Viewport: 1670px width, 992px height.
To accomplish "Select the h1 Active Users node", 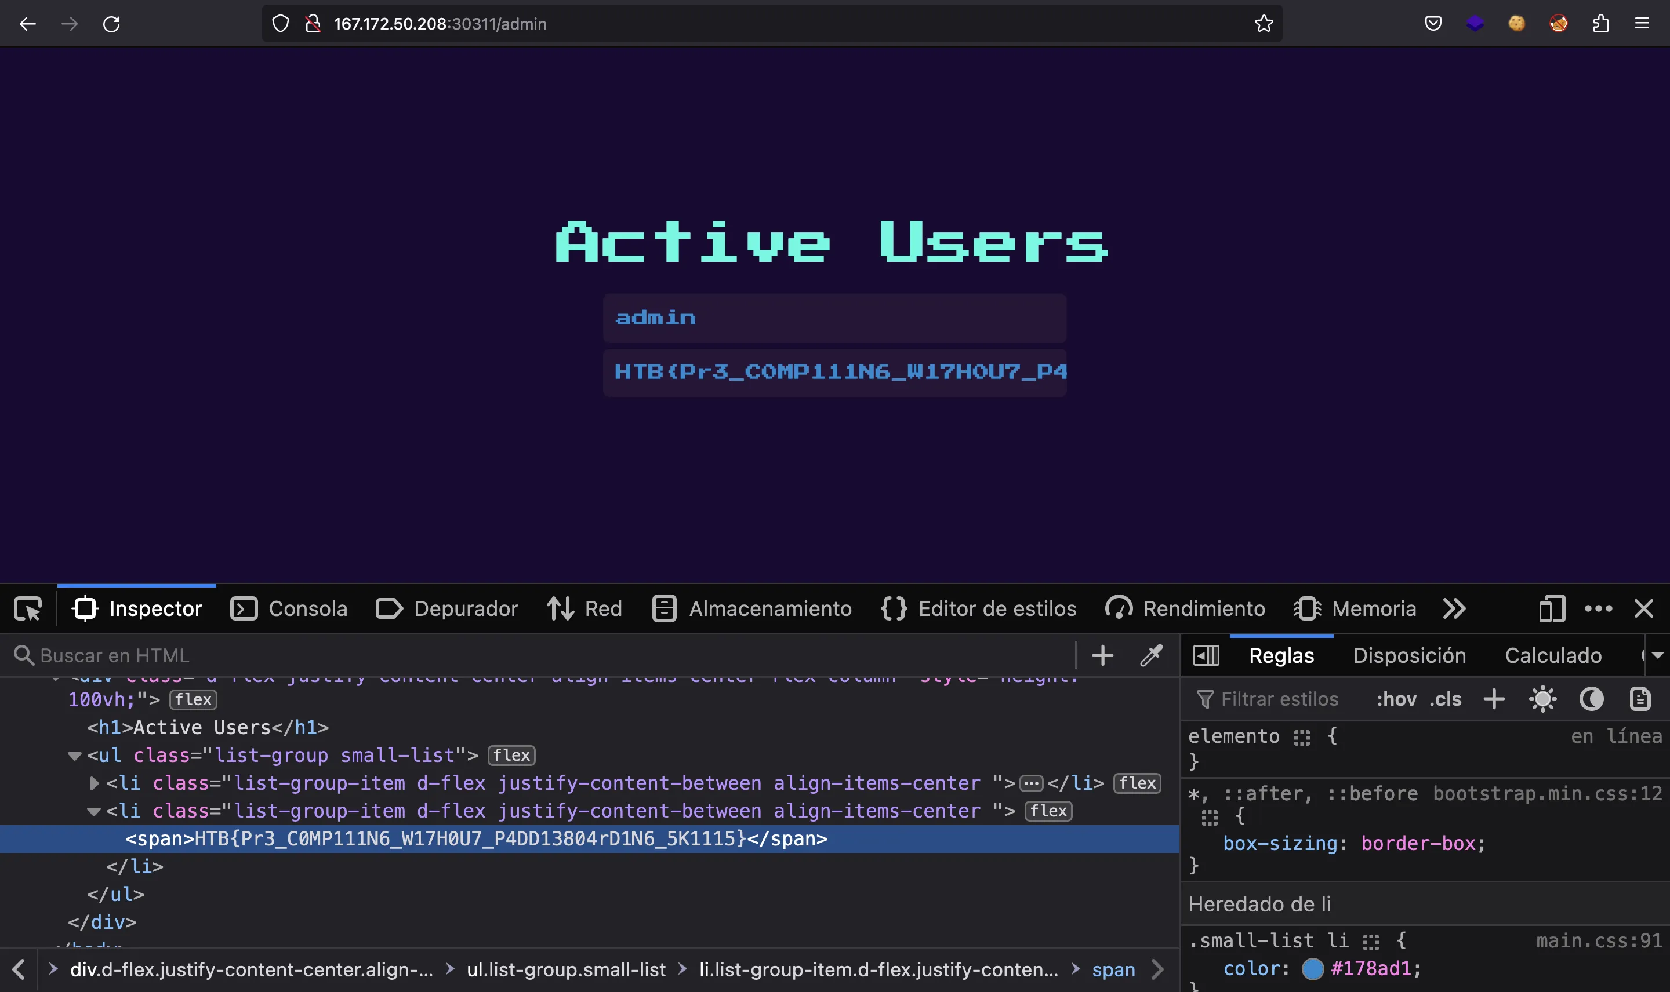I will 208,727.
